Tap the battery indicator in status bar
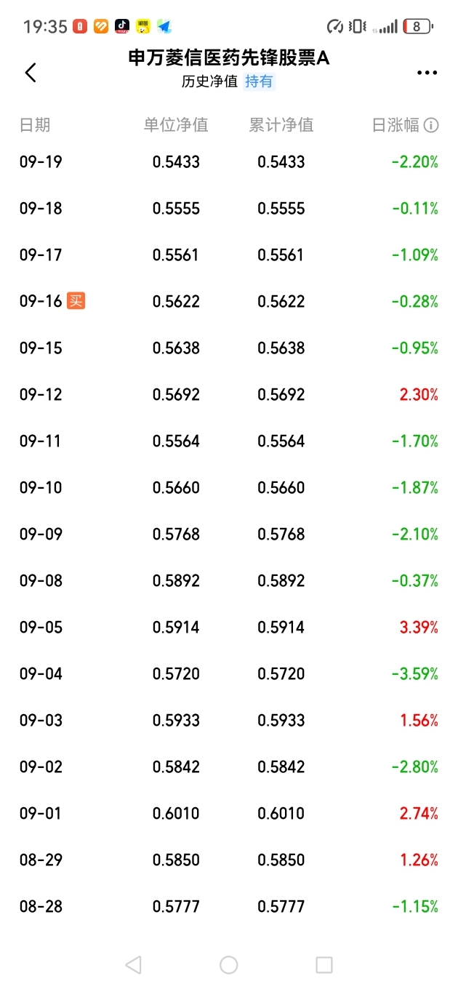This screenshot has width=458, height=989. (418, 26)
